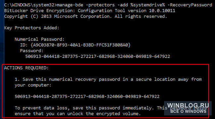Click the manage-bde command line text

108,5
